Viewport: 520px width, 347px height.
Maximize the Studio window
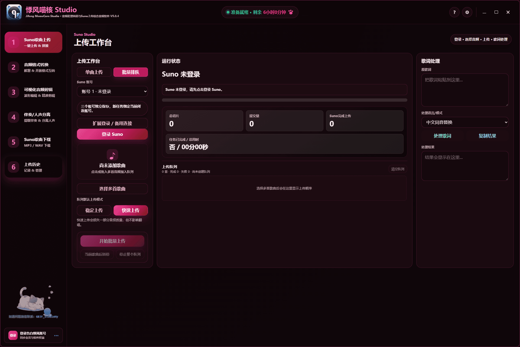[x=496, y=12]
